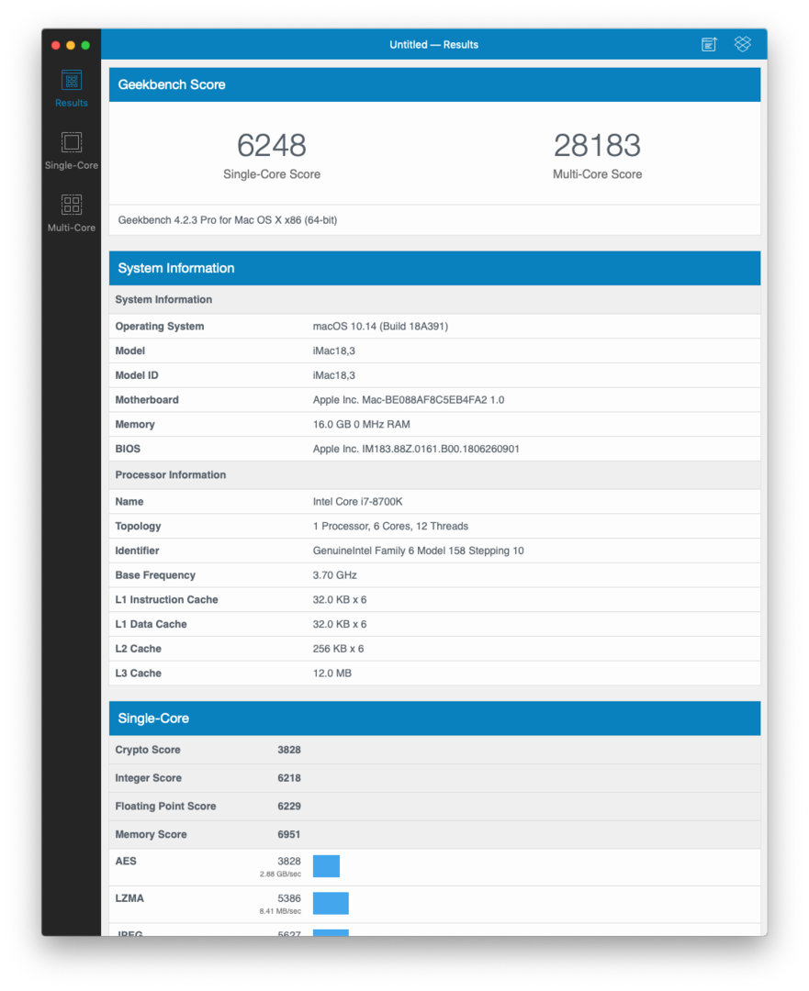Click Floating Point Score value 6229
This screenshot has width=809, height=991.
coord(289,807)
